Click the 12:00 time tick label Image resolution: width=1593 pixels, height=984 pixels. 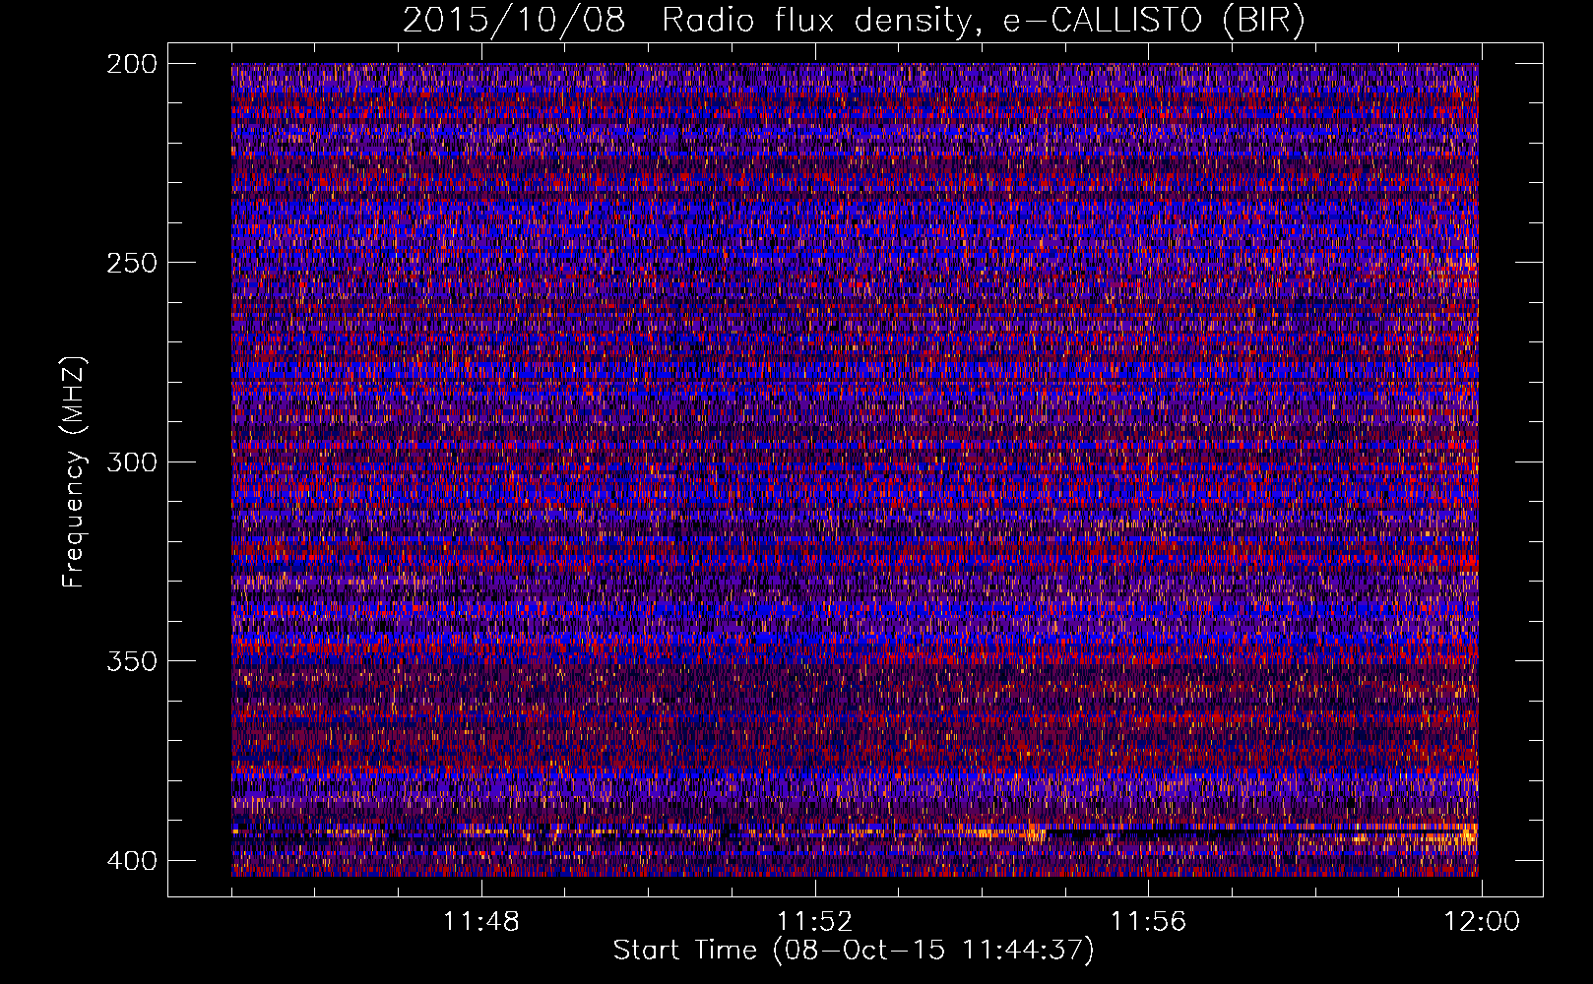pyautogui.click(x=1482, y=922)
